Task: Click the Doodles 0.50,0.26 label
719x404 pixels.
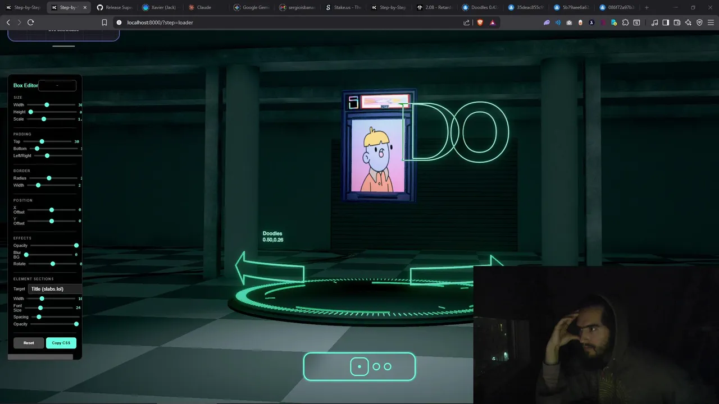Action: point(273,236)
